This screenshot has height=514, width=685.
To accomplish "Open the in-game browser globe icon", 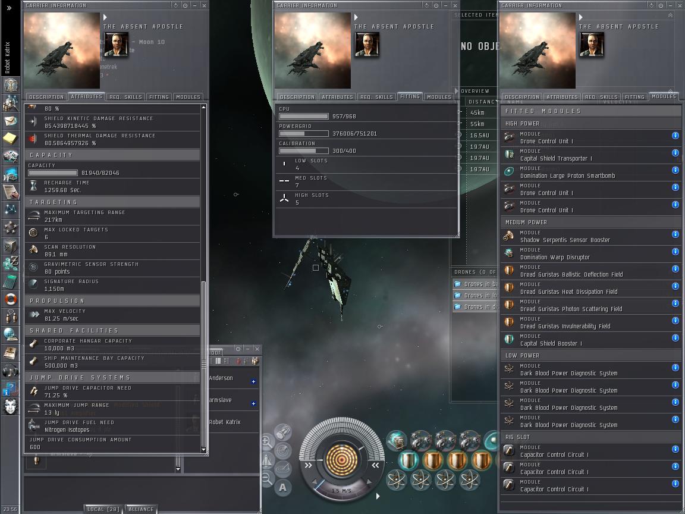I will pos(10,335).
